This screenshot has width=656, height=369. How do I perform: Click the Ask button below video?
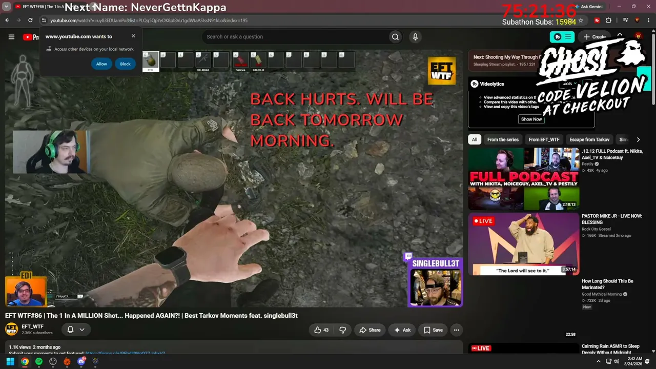click(402, 330)
